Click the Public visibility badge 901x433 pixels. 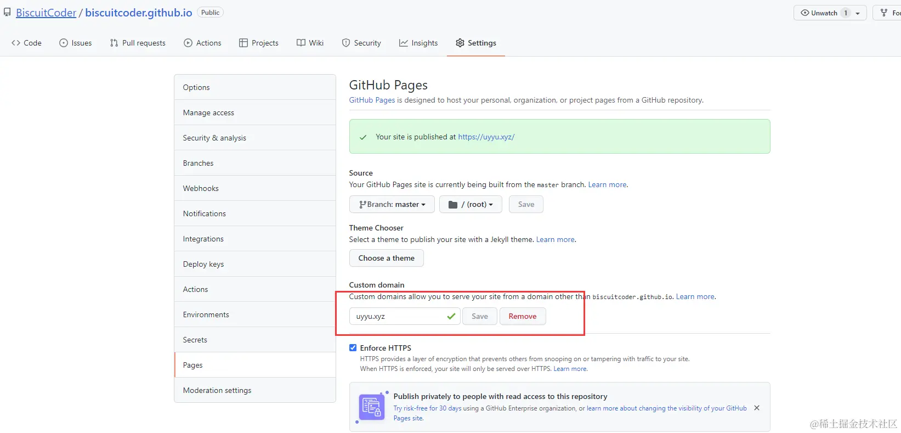(210, 12)
